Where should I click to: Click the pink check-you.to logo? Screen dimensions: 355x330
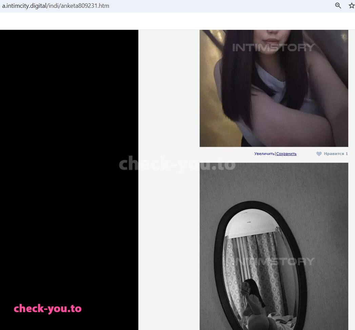(x=47, y=309)
